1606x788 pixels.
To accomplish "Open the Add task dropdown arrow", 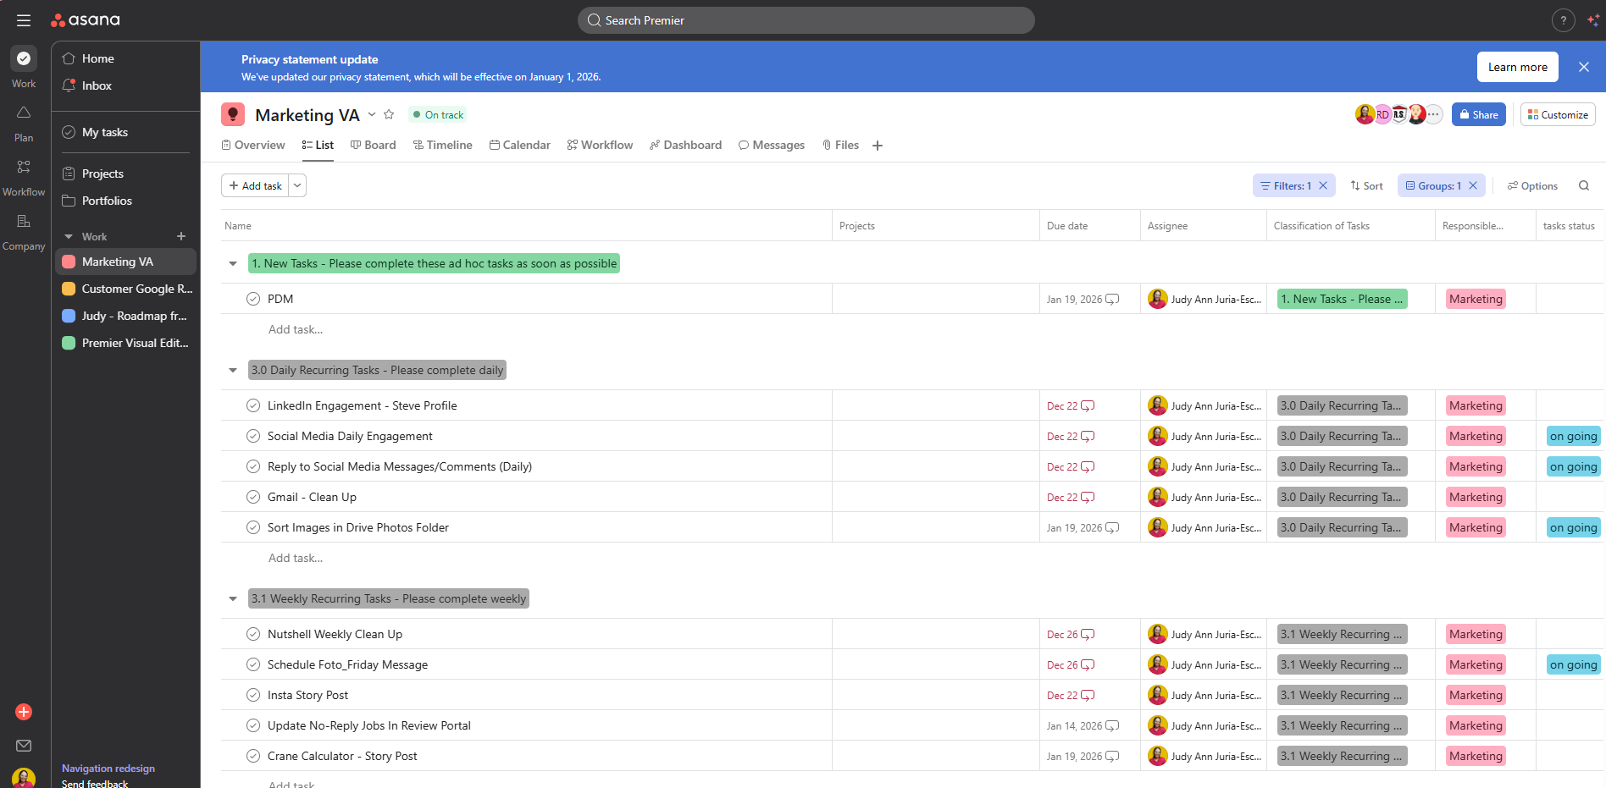I will [x=297, y=186].
